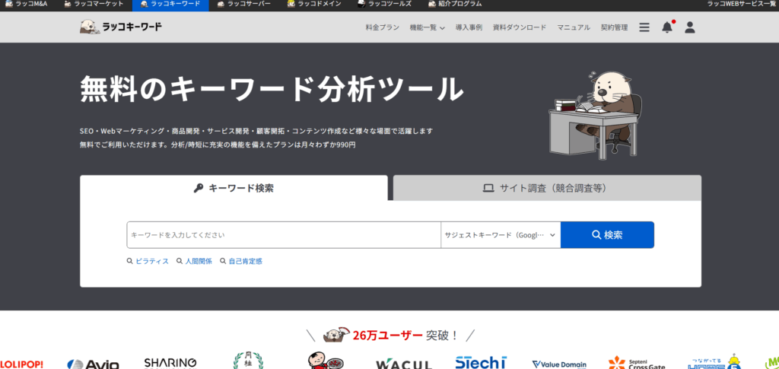Open 導入事例 page
This screenshot has width=779, height=369.
469,27
